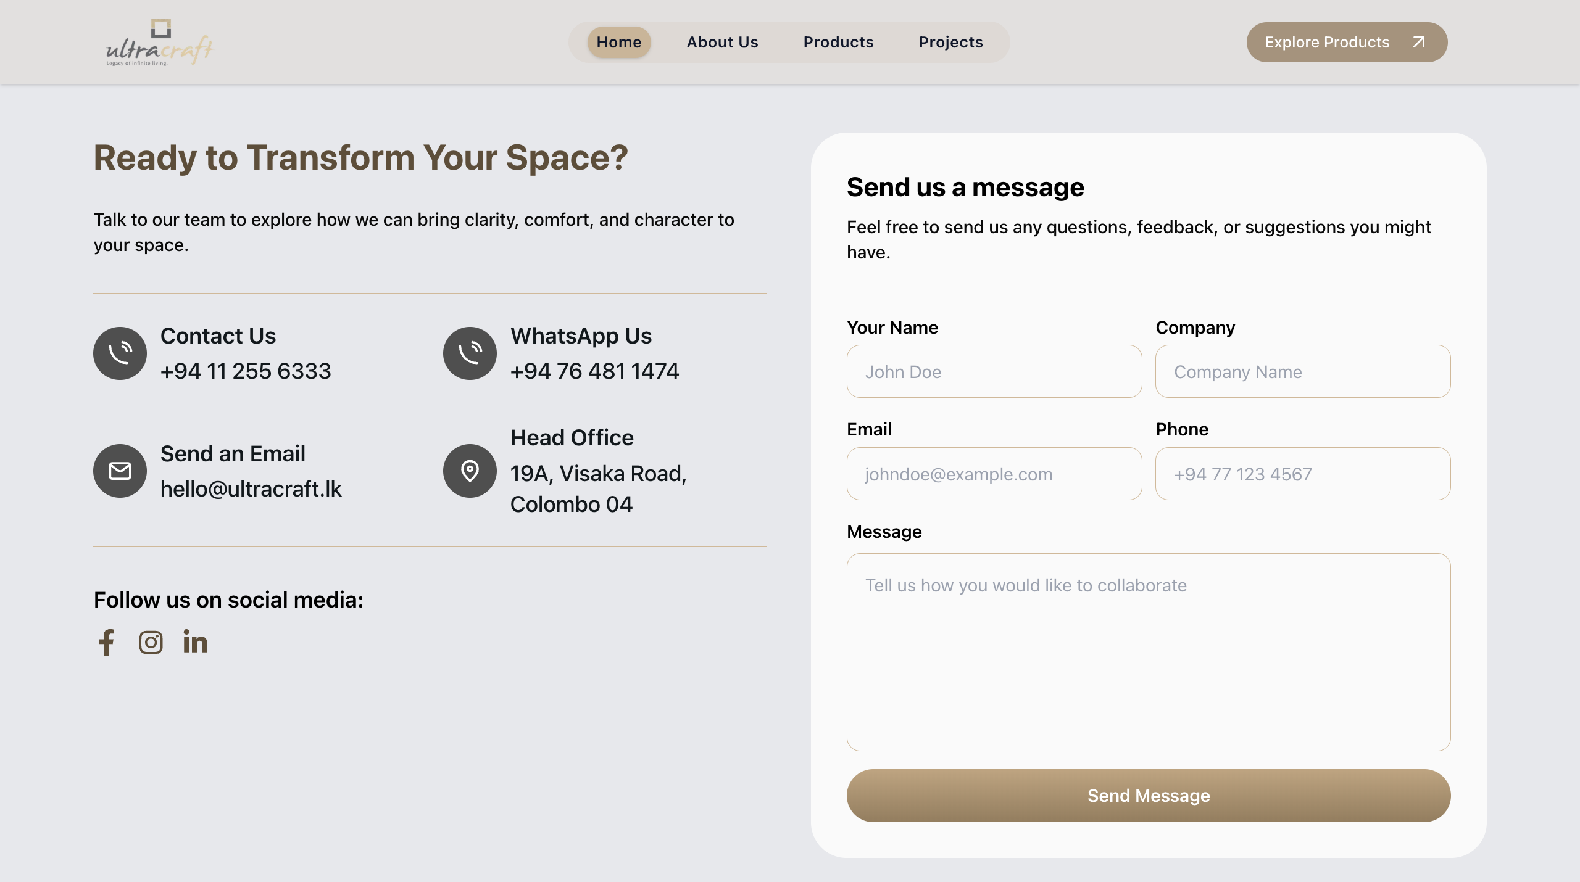Screen dimensions: 1580x882
Task: Open the Instagram social icon
Action: pos(151,642)
